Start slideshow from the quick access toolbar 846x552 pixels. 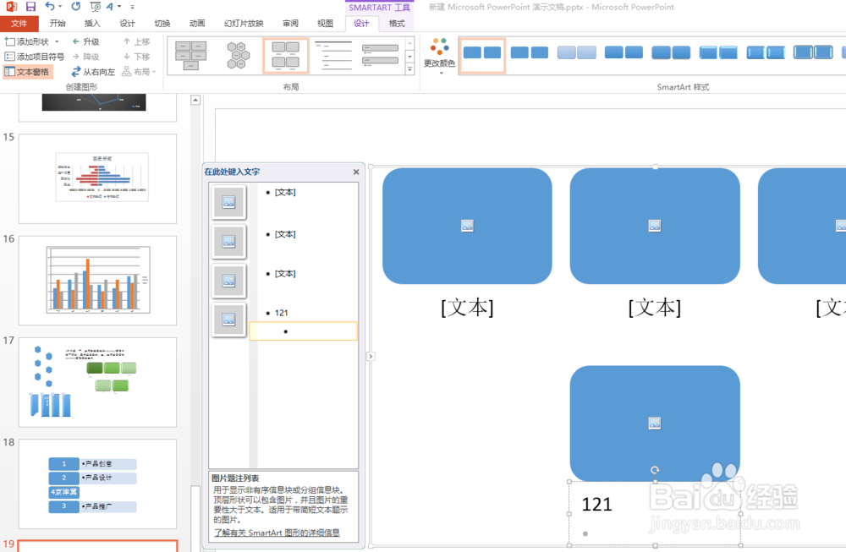pos(95,7)
